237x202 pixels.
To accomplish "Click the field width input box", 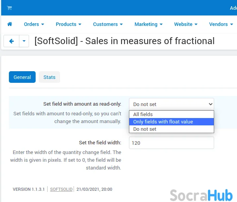I will [171, 142].
